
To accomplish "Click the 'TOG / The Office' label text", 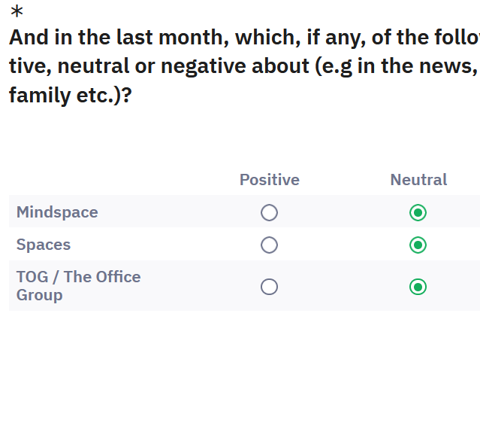I will click(x=78, y=277).
